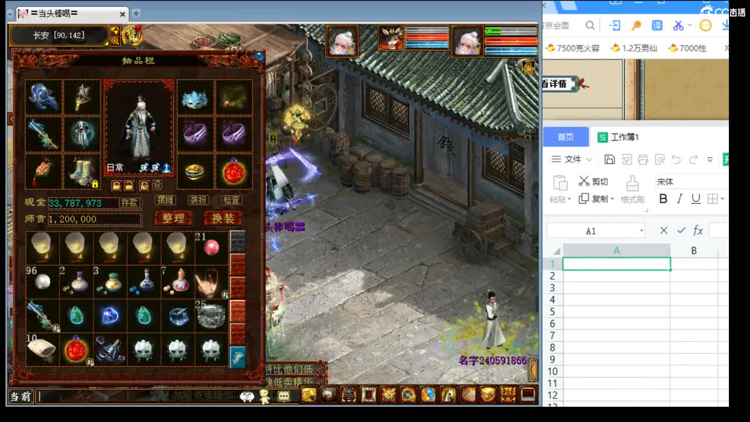Click the font name box showing 宋体
This screenshot has width=750, height=422.
pyautogui.click(x=691, y=181)
